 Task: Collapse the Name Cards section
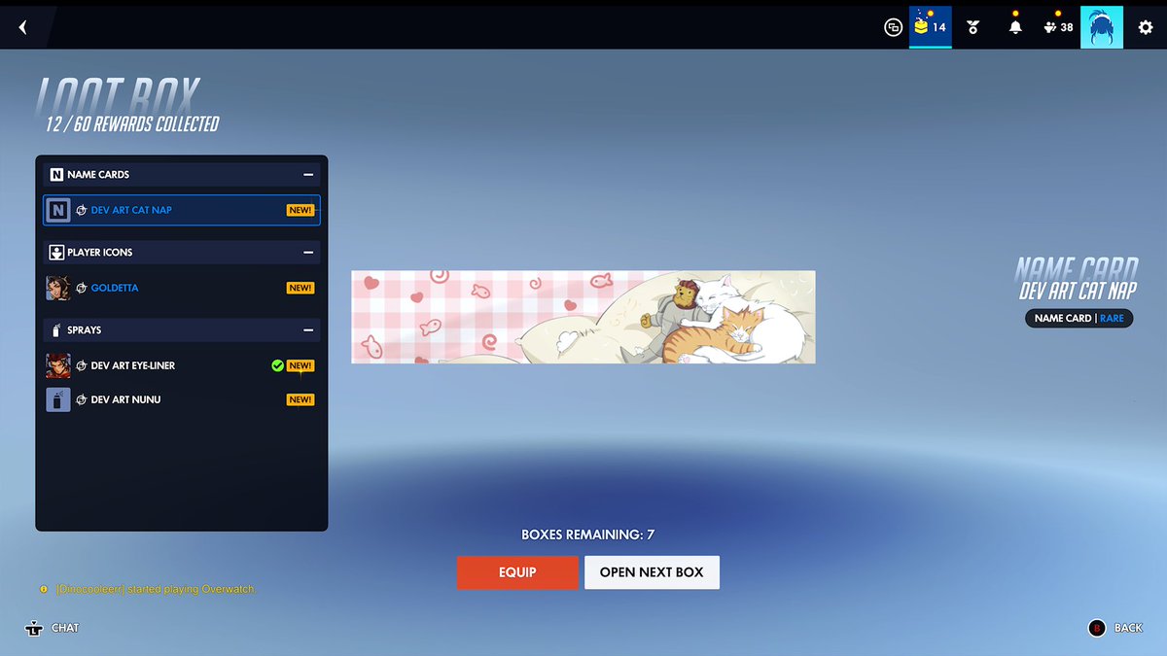point(308,175)
